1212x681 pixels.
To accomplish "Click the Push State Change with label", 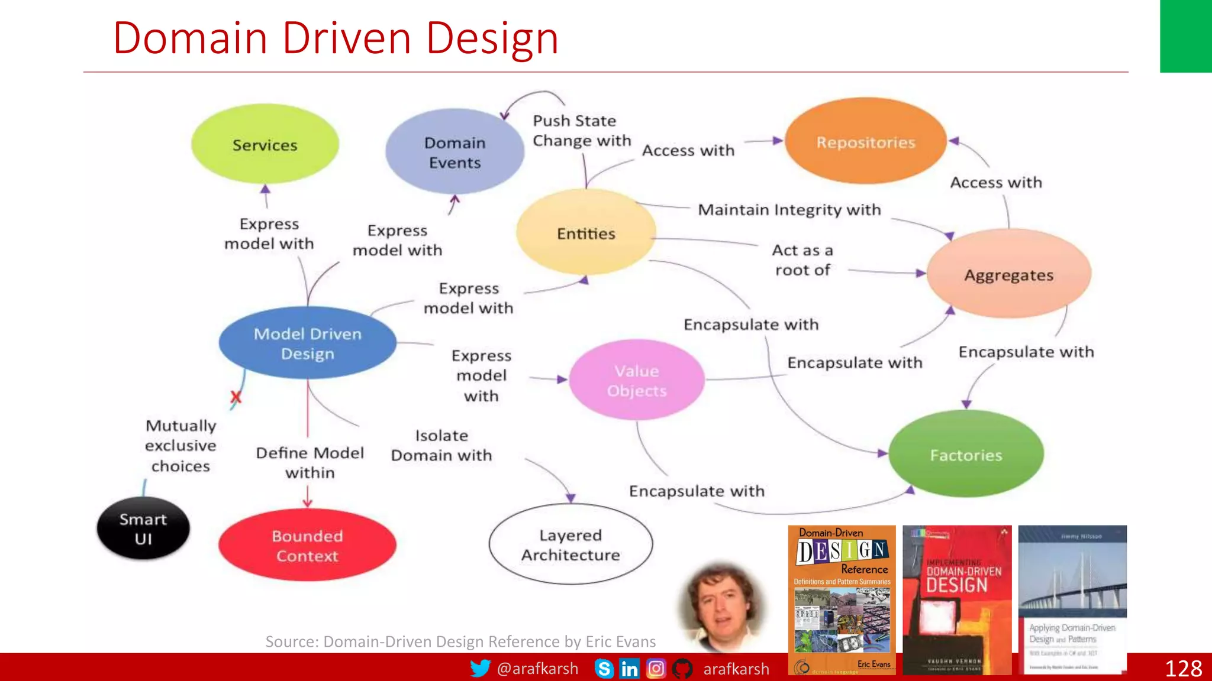I will [582, 131].
